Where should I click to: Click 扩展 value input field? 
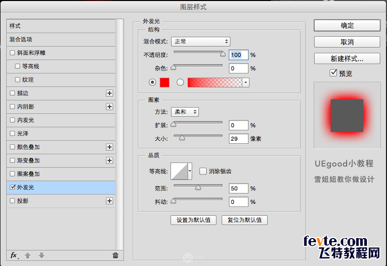coord(238,125)
